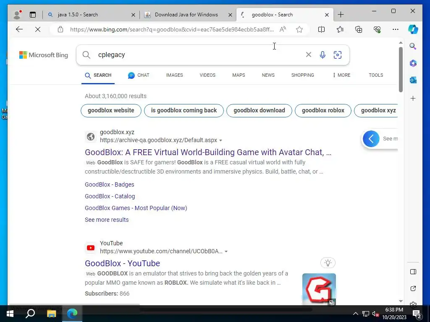The width and height of the screenshot is (430, 322).
Task: Click the GoodBlox channel thumbnail
Action: tap(319, 289)
